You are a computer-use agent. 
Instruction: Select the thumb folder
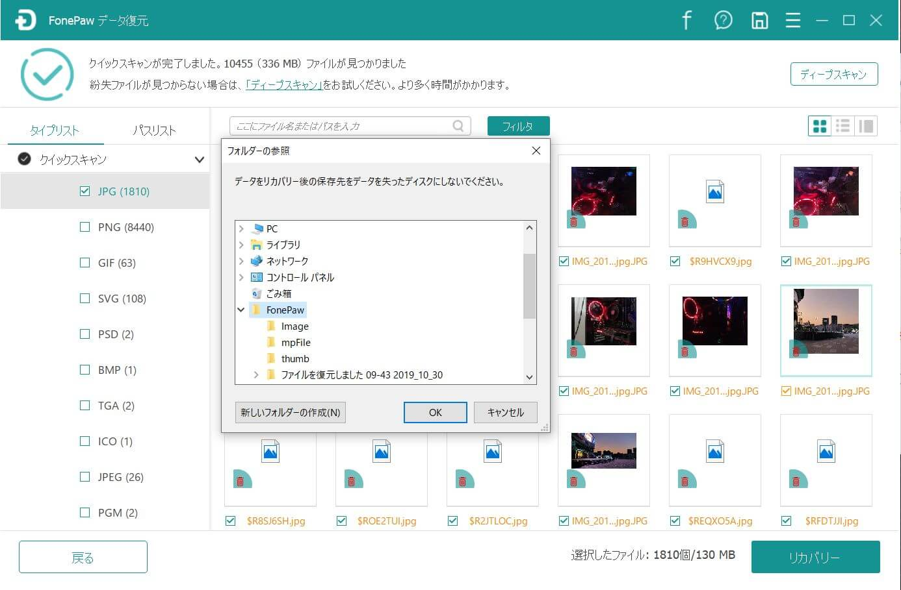click(x=288, y=358)
